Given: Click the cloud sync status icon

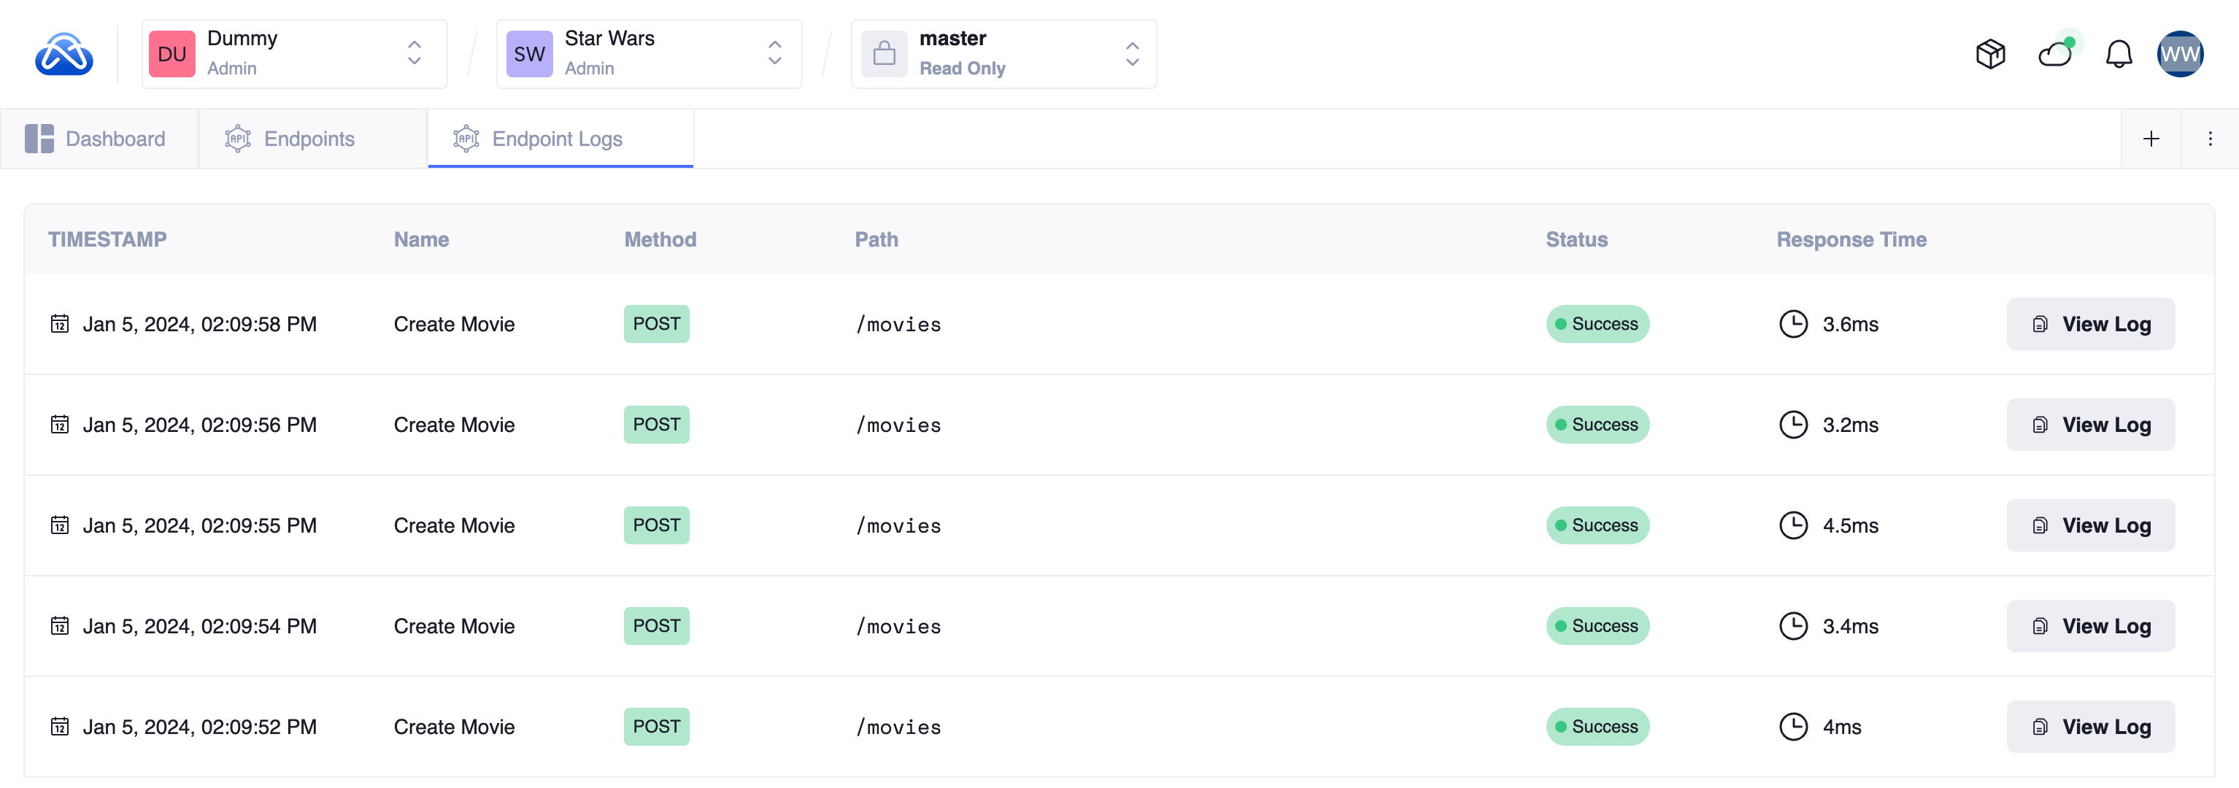Looking at the screenshot, I should 2055,55.
